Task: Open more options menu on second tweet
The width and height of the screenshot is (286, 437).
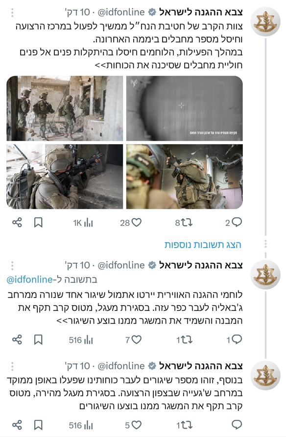Action: point(12,265)
